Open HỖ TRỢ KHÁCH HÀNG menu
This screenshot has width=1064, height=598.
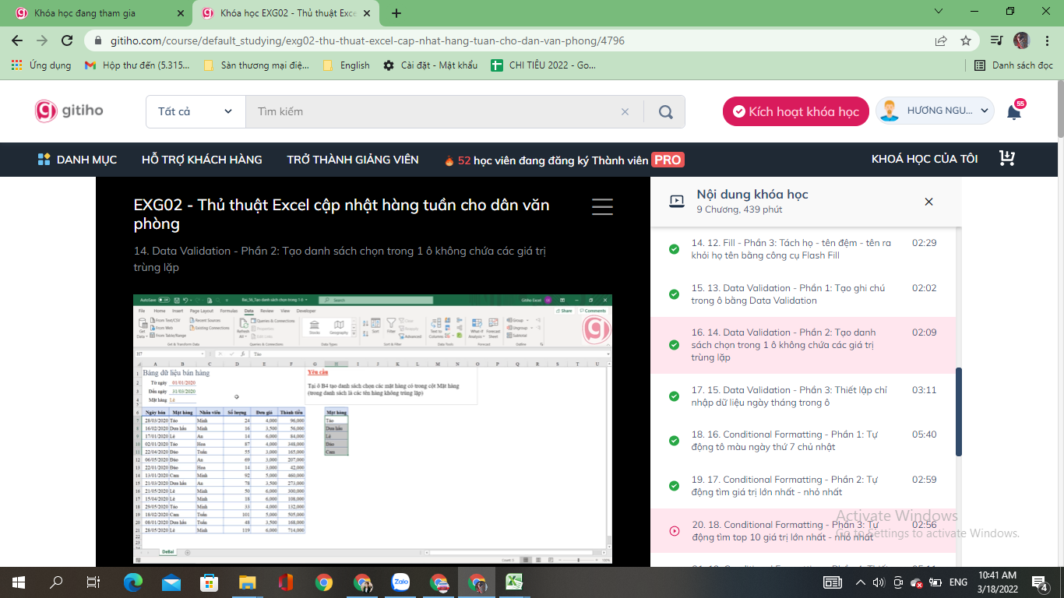pos(202,160)
